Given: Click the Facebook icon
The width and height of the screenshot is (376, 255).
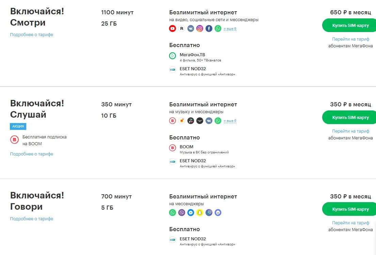Looking at the screenshot, I should click(x=209, y=29).
